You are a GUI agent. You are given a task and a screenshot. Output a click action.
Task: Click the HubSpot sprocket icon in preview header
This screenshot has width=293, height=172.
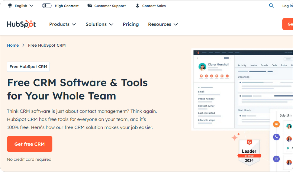(x=198, y=53)
